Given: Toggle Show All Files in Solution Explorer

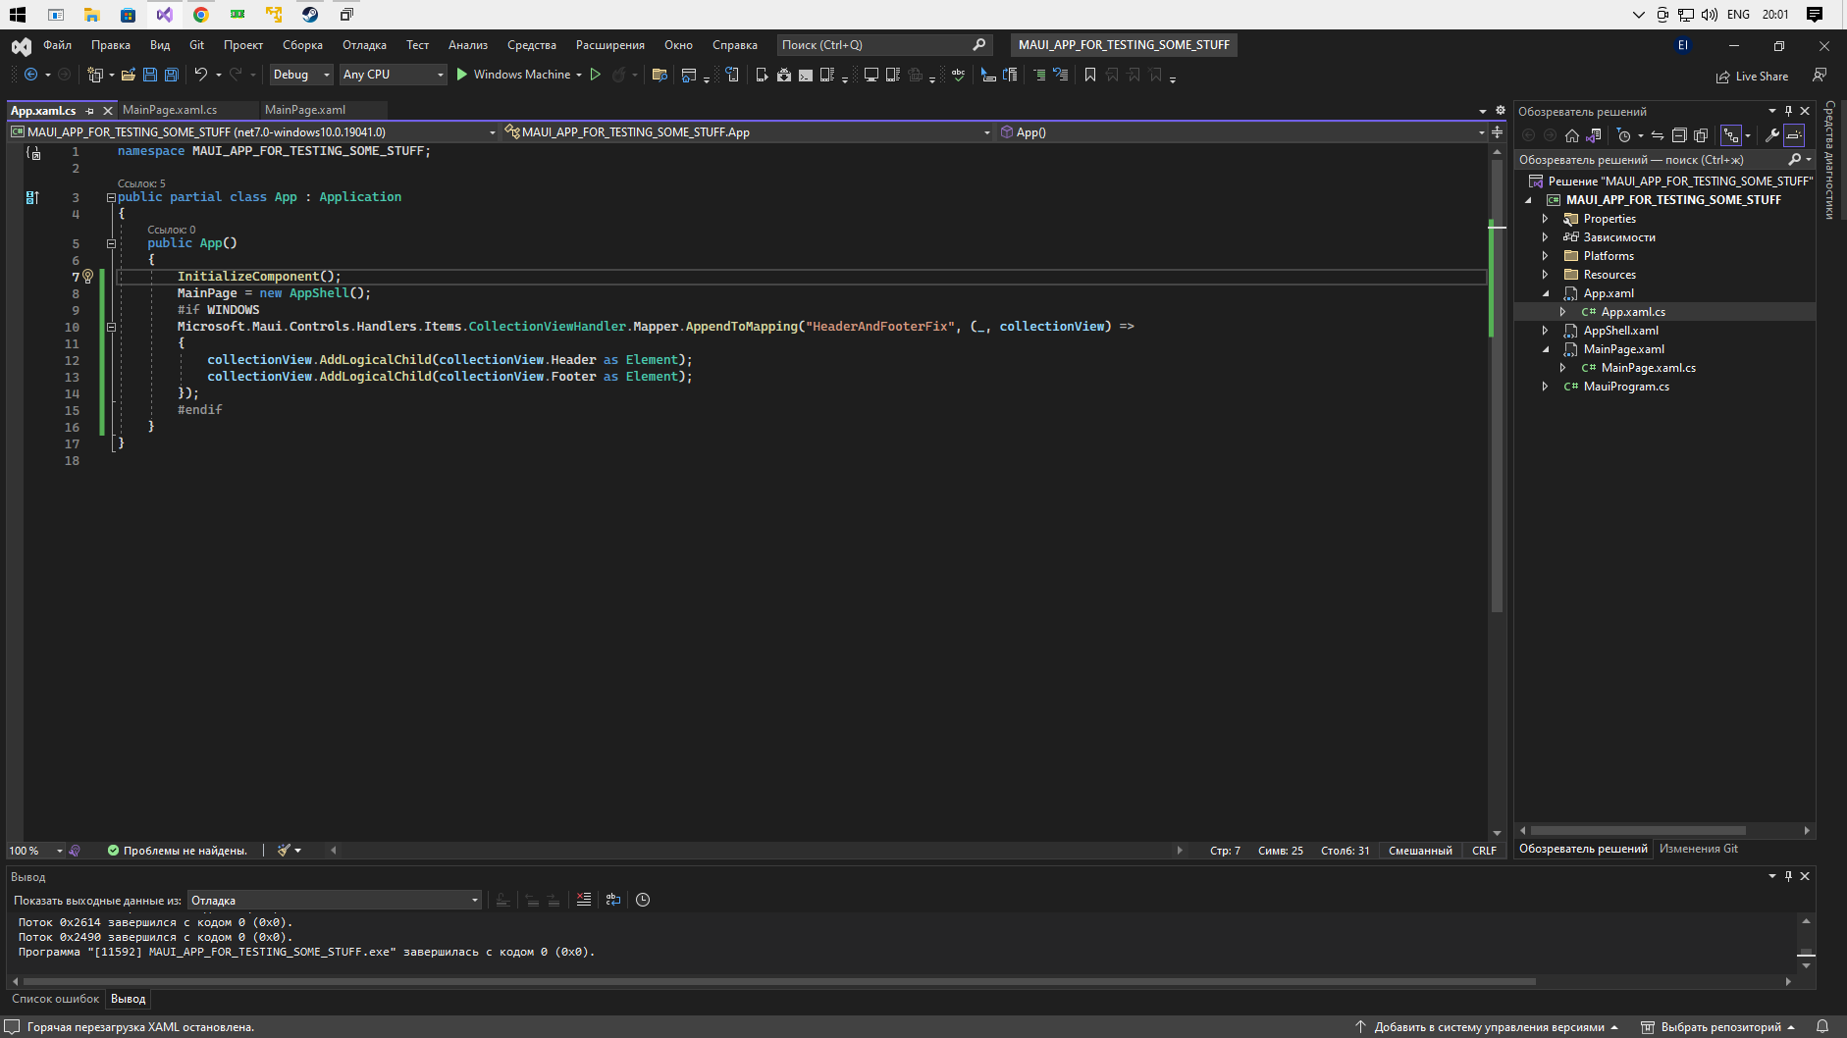Looking at the screenshot, I should (x=1701, y=135).
